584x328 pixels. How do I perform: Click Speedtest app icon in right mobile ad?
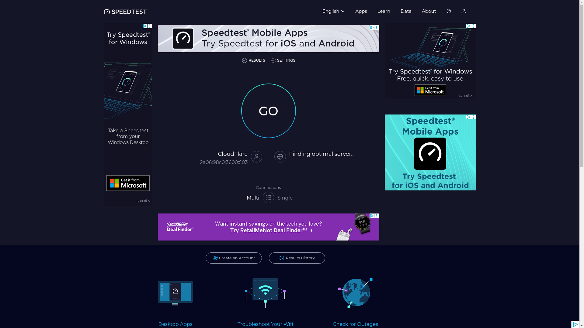click(430, 154)
